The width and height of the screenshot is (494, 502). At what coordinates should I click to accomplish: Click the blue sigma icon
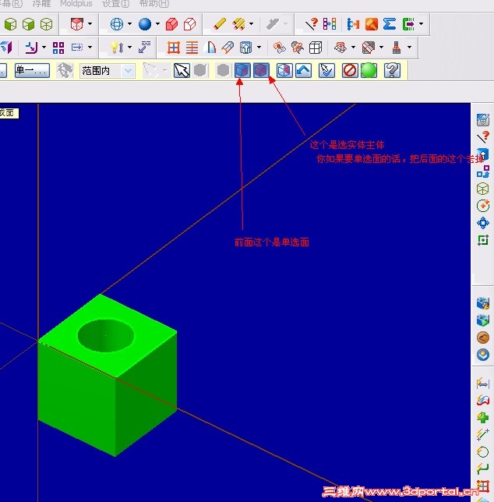(390, 24)
